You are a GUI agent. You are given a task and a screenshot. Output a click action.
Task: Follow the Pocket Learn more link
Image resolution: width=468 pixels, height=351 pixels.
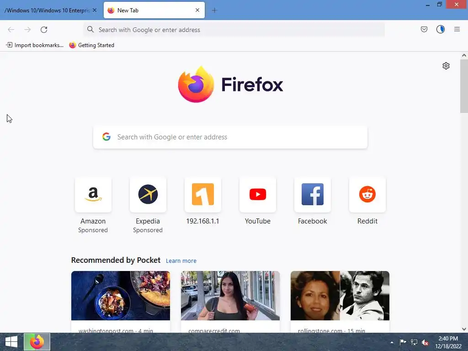[x=181, y=261]
